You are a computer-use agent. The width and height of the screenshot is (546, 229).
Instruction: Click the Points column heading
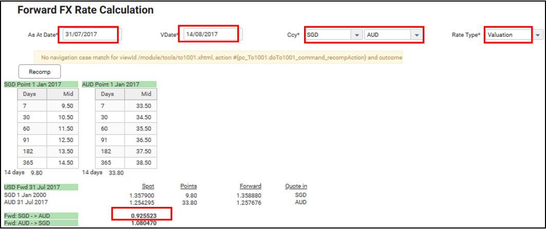point(189,186)
